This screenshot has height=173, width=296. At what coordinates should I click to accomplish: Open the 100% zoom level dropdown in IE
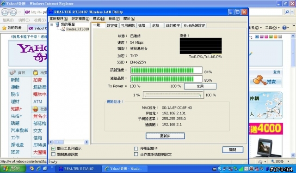(289, 161)
